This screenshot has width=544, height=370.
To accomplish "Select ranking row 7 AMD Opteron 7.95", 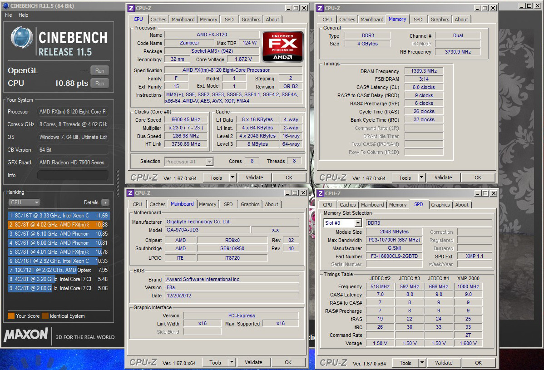I will [59, 270].
